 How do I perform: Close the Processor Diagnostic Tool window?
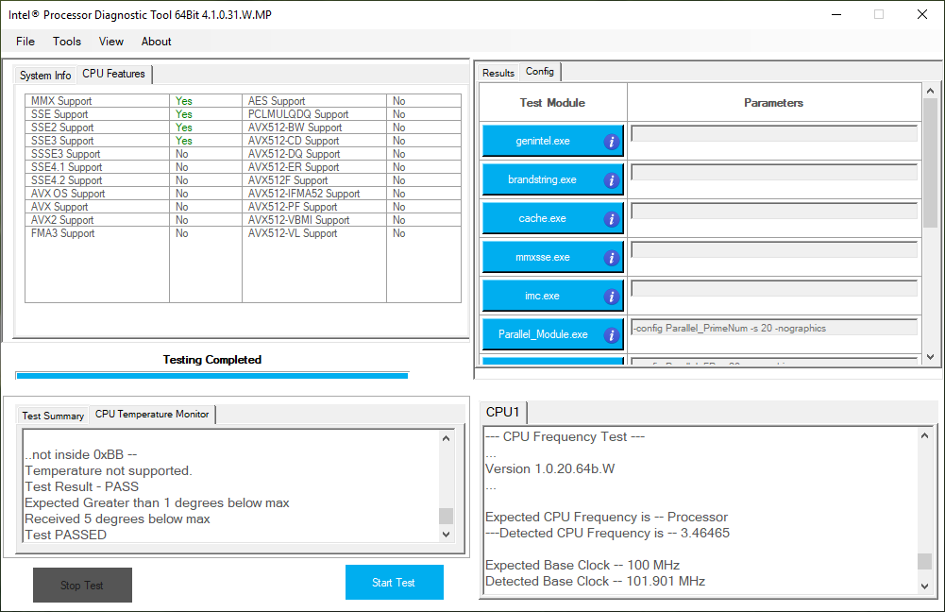[922, 14]
